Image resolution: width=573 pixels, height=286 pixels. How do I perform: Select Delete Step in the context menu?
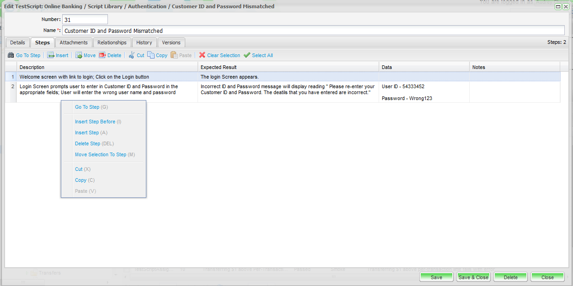click(87, 143)
